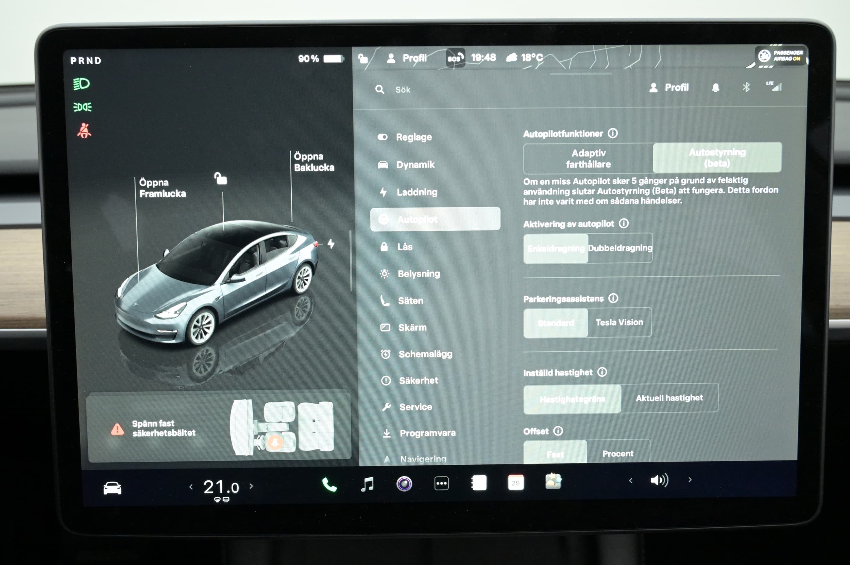Lower volume with left arrow
Screen dimensions: 850x565
(x=630, y=480)
